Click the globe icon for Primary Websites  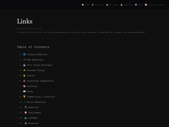24,54
